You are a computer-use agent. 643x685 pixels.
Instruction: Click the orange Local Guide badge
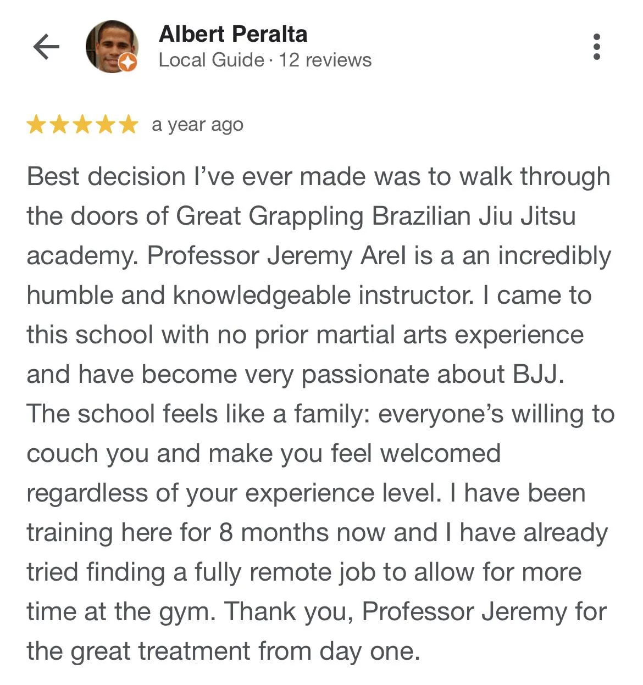(128, 63)
